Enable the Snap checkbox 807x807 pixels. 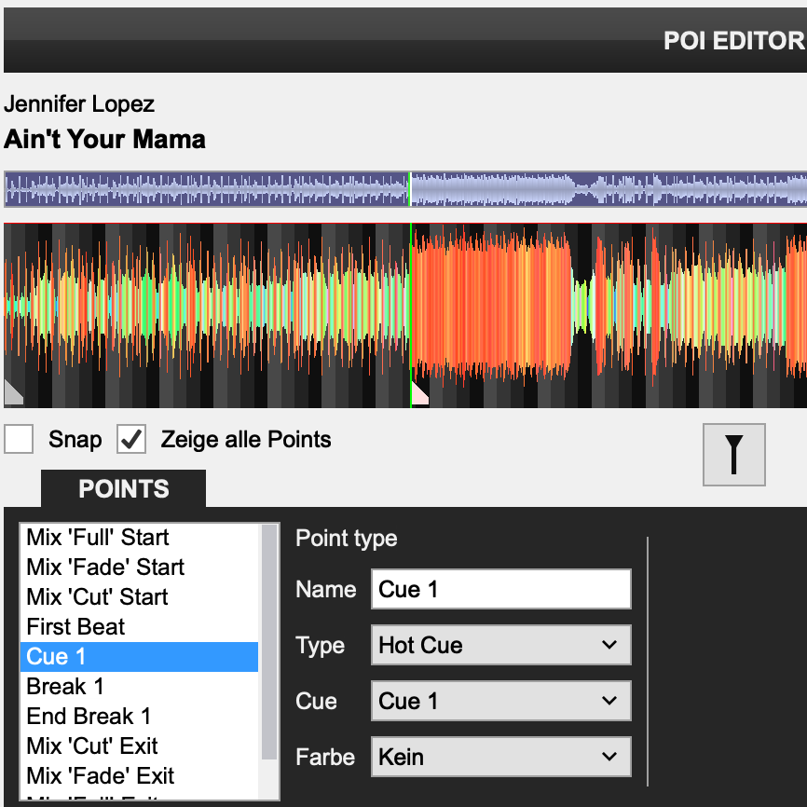[19, 439]
